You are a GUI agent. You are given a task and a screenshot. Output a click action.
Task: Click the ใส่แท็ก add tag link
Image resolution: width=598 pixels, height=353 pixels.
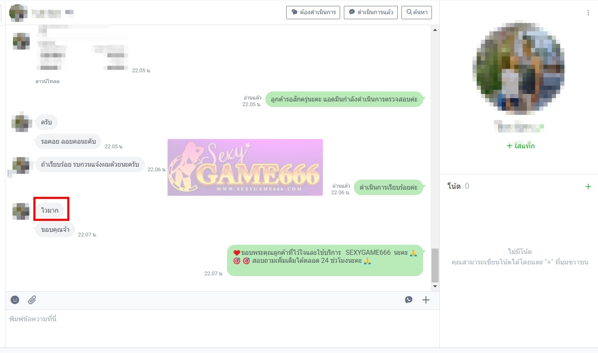click(520, 146)
